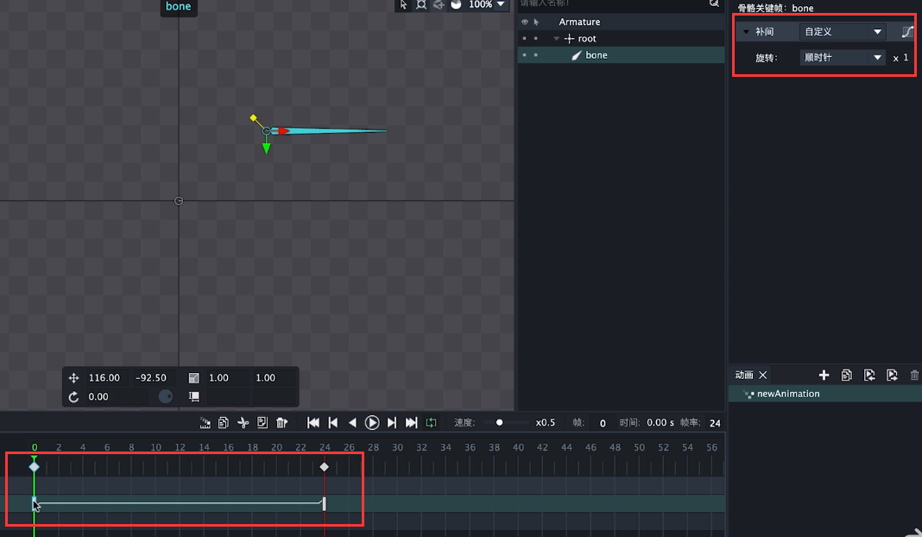Toggle the eye visibility column header

point(525,22)
